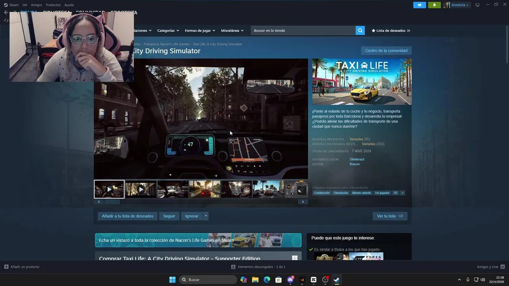The height and width of the screenshot is (286, 509).
Task: Expand the Categorías dropdown menu
Action: (168, 31)
